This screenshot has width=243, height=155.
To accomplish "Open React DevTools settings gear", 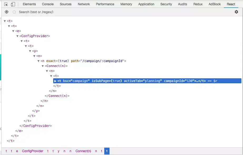I will (x=236, y=12).
